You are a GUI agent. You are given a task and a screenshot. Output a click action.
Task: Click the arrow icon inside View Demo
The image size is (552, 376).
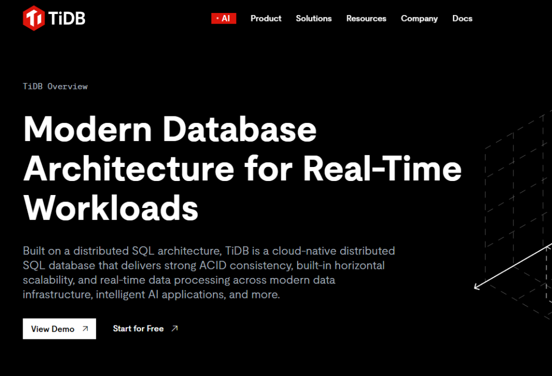[85, 329]
